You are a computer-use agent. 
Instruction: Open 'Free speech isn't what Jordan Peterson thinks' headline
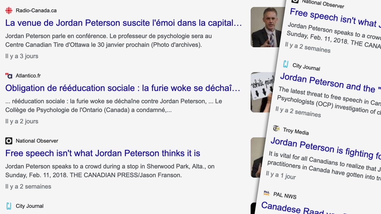[103, 153]
